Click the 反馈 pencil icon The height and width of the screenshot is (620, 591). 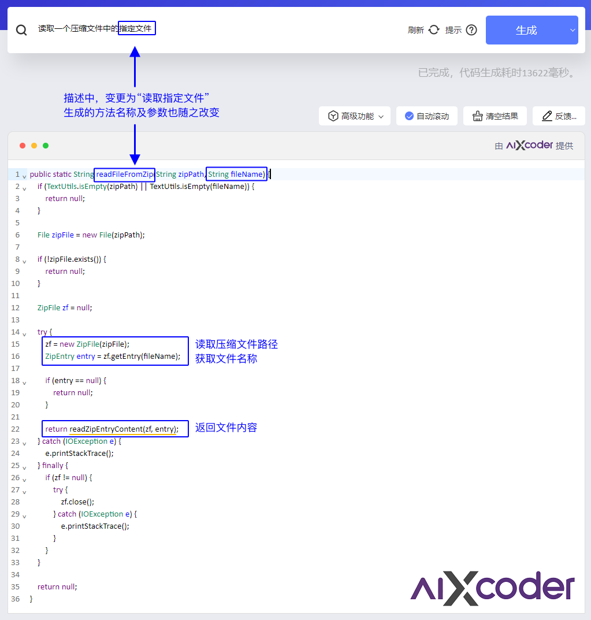[x=547, y=116]
